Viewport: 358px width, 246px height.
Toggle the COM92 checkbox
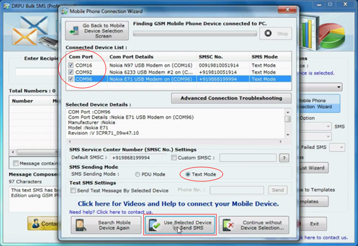[71, 72]
